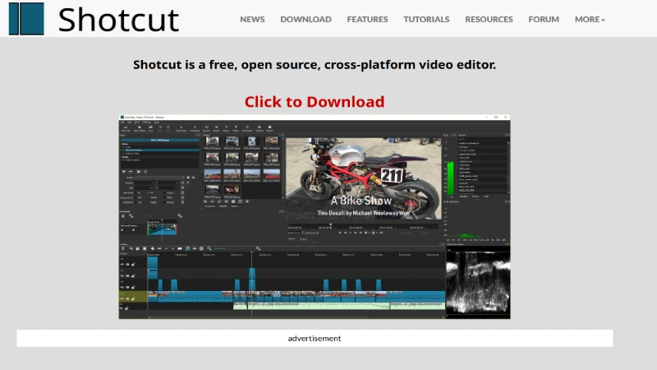The image size is (657, 370).
Task: Open the RESOURCES nav item
Action: click(489, 19)
